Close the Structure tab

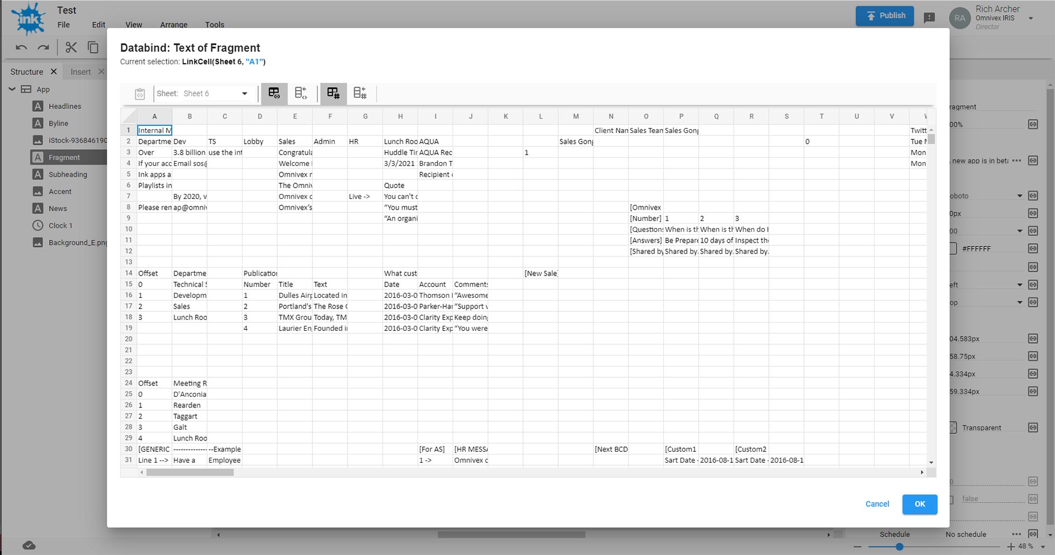point(54,72)
